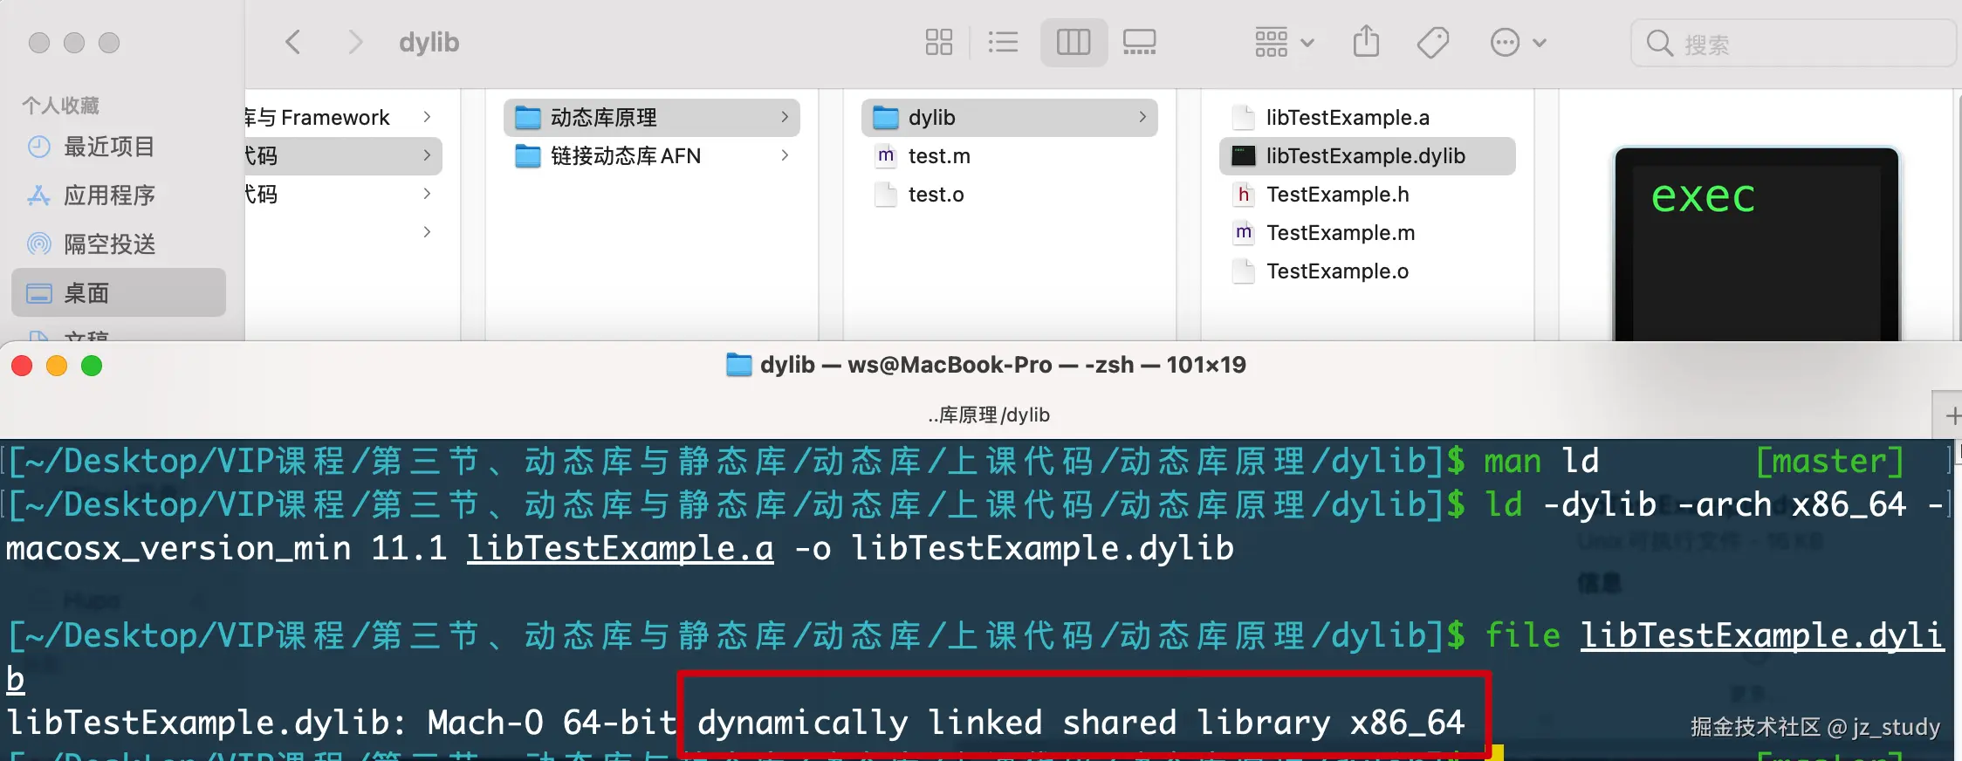Click the exec preview thumbnail
1962x761 pixels.
click(x=1756, y=244)
